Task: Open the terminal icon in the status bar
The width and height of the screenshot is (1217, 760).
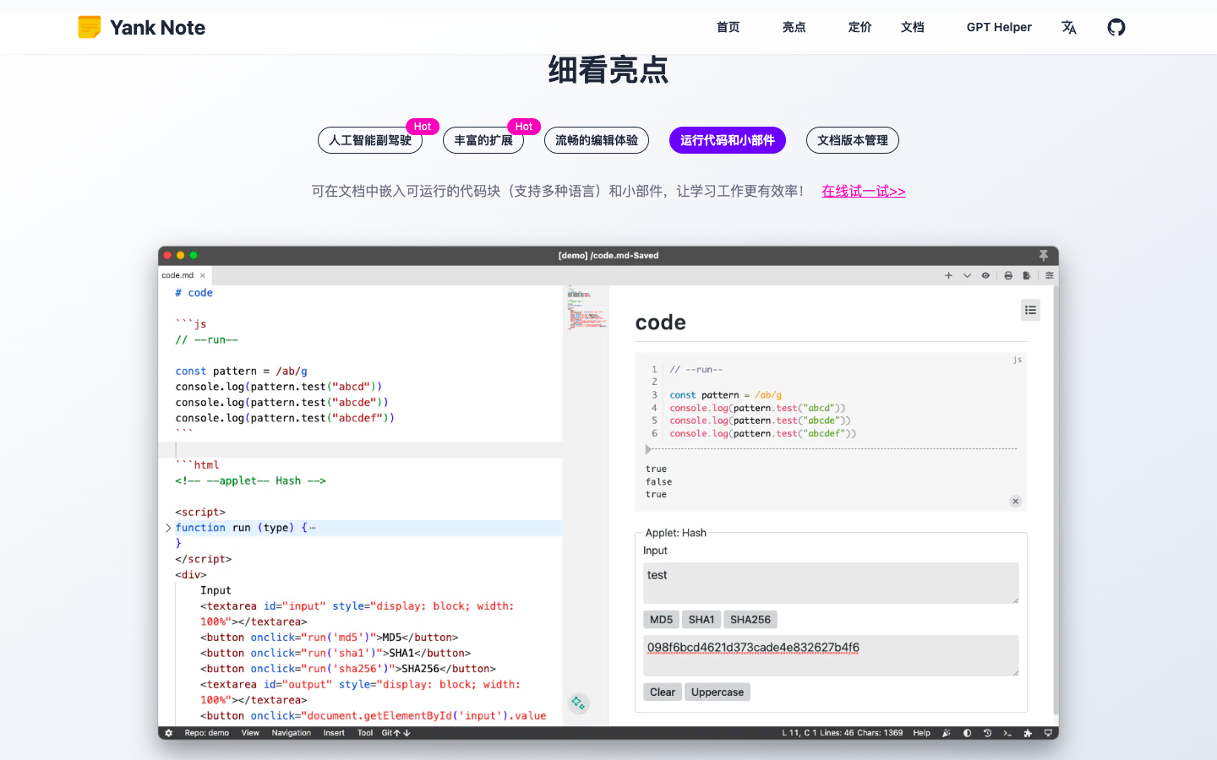Action: (x=1007, y=733)
